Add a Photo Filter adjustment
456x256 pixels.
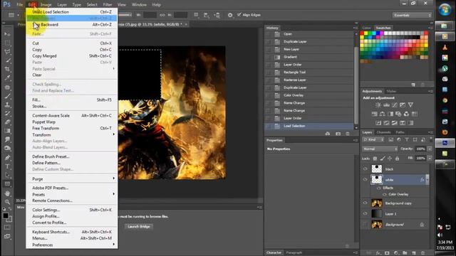pos(398,114)
